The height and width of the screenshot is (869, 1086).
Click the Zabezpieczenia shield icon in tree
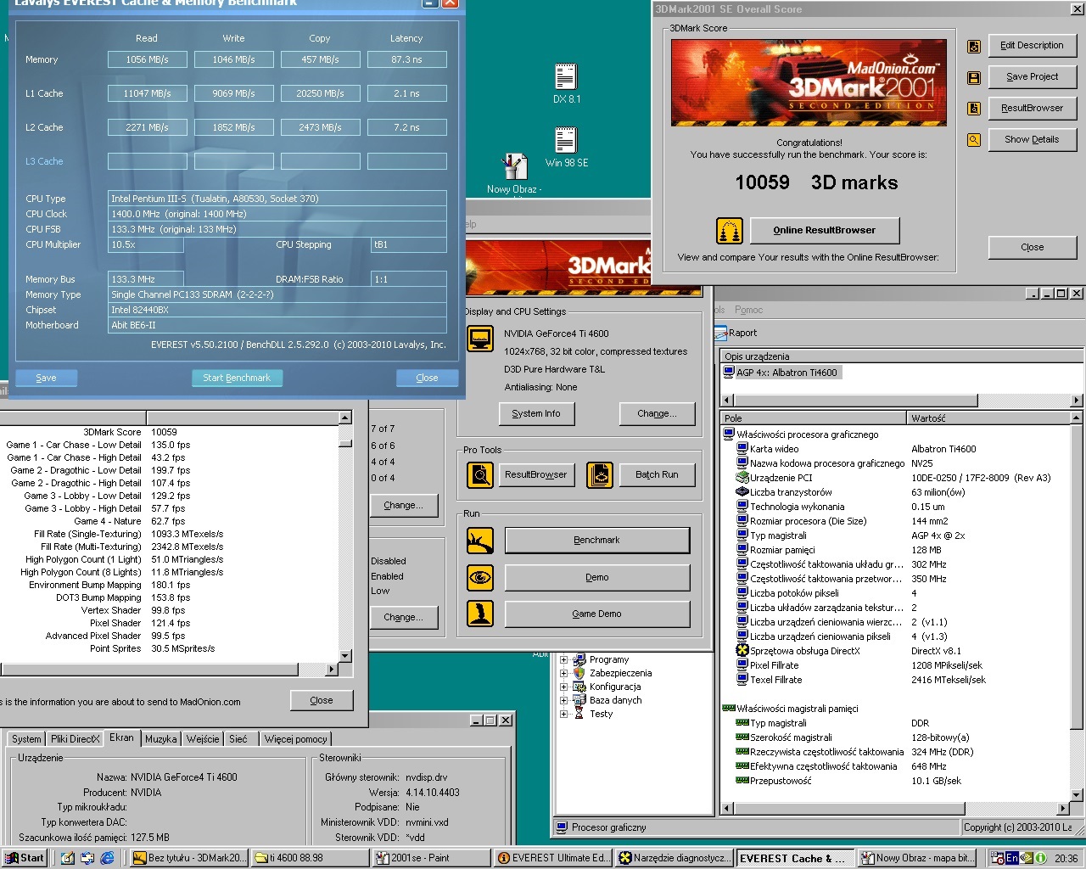(x=579, y=673)
